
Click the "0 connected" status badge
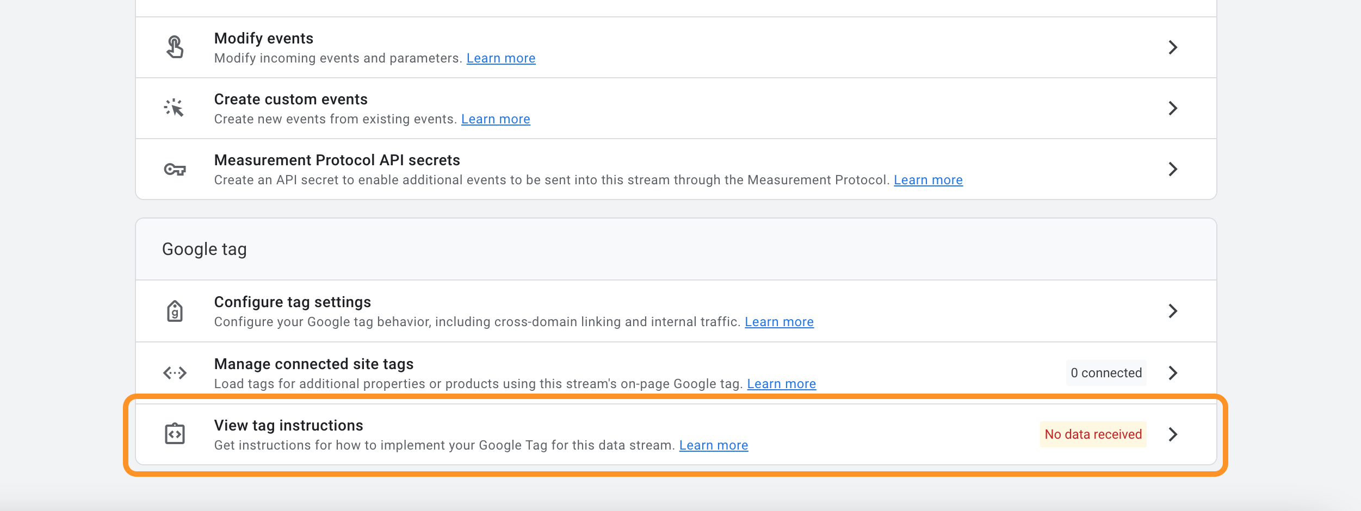[1106, 373]
